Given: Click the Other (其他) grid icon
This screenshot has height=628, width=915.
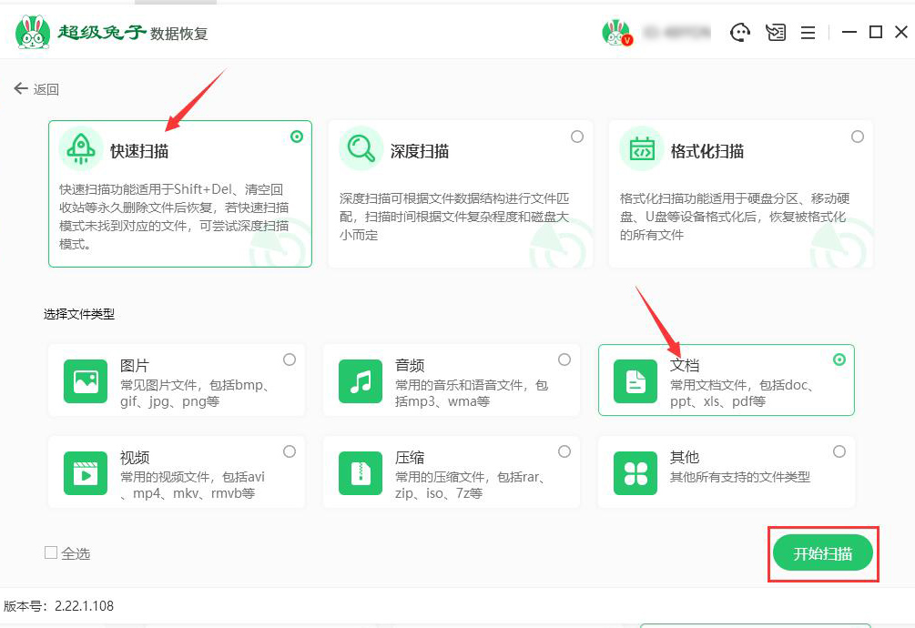Looking at the screenshot, I should (x=635, y=471).
